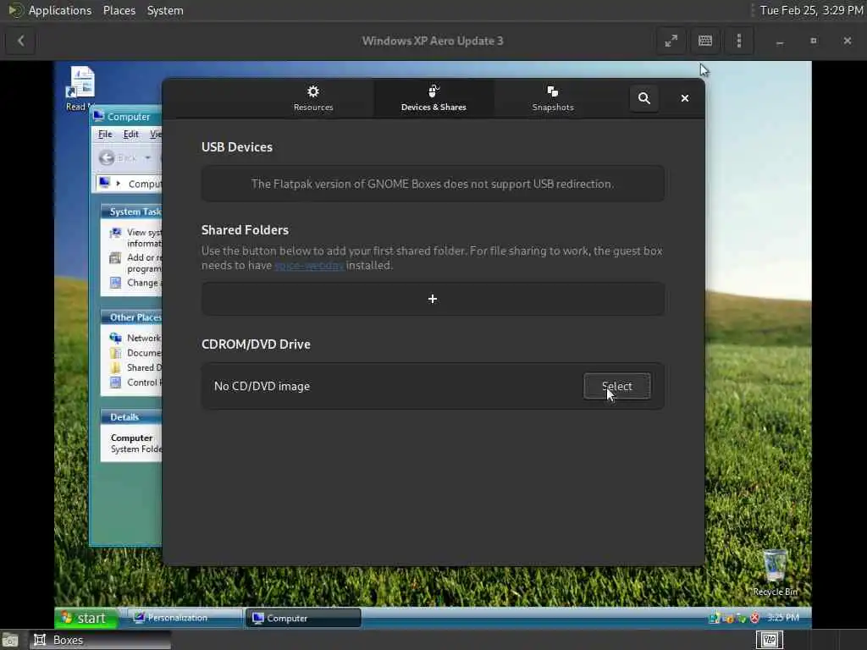
Task: Open the keyboard shortcuts button
Action: (x=705, y=41)
